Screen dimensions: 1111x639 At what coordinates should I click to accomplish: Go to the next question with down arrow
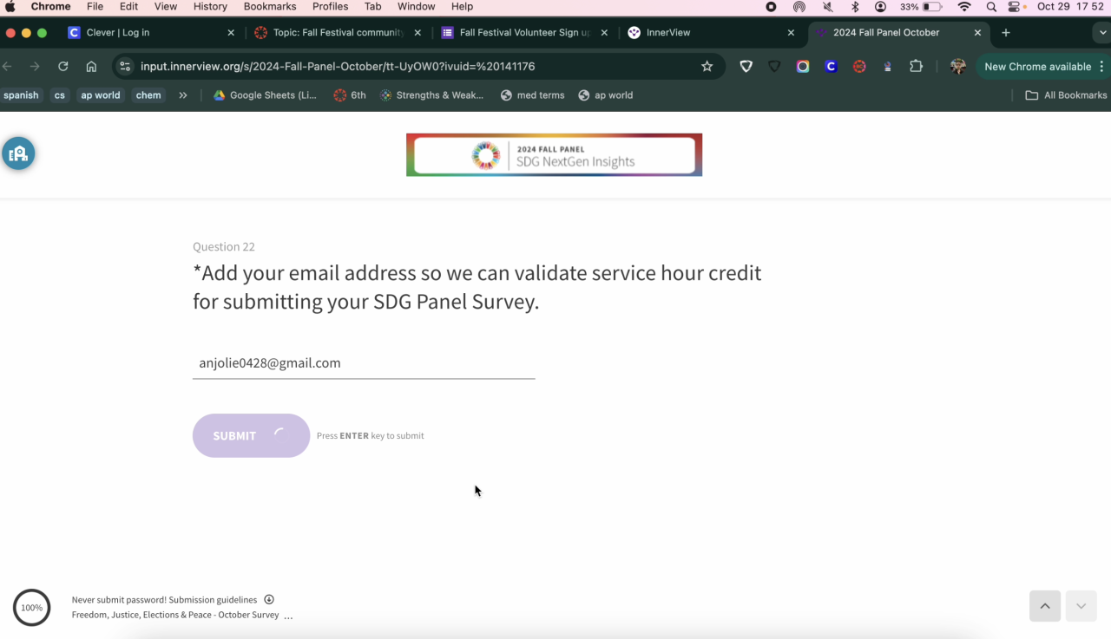pos(1081,606)
